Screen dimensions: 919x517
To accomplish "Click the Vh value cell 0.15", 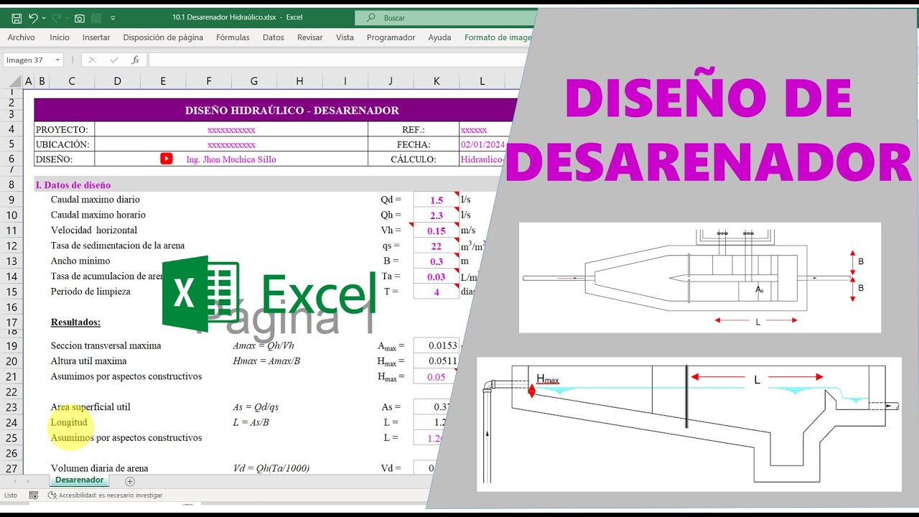I will coord(437,230).
